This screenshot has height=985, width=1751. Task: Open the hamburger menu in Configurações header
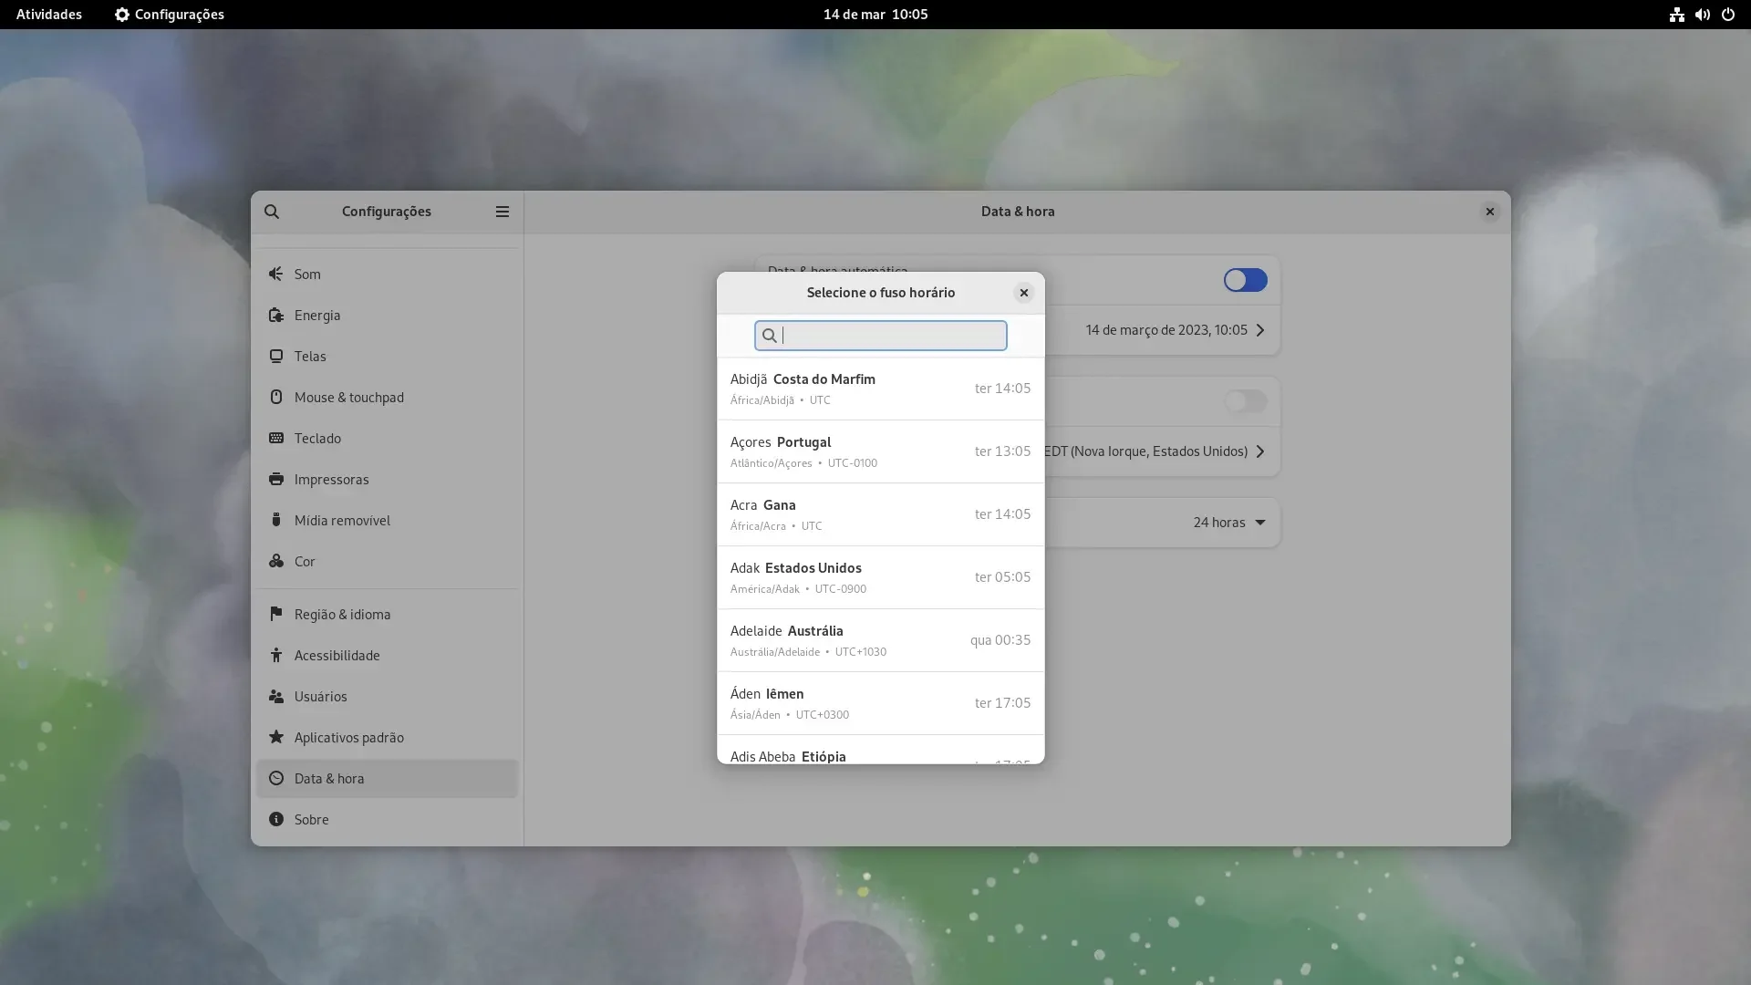(x=503, y=212)
